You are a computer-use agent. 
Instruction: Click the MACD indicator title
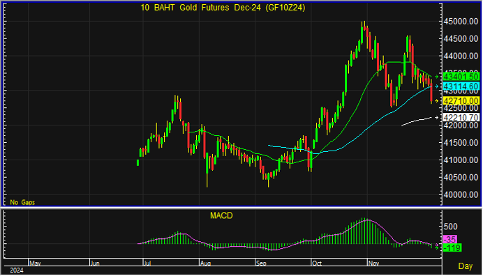pos(221,215)
